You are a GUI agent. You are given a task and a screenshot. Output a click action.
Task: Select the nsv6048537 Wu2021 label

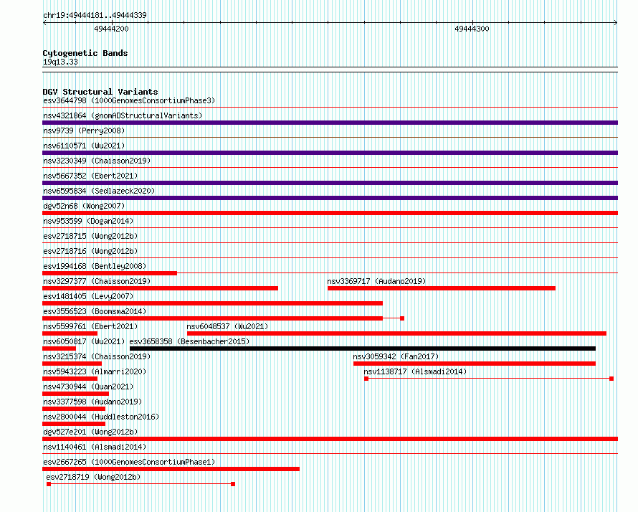point(227,326)
